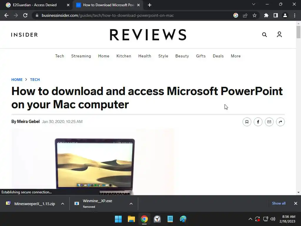
Task: Open the Health navigation item
Action: pos(145,56)
